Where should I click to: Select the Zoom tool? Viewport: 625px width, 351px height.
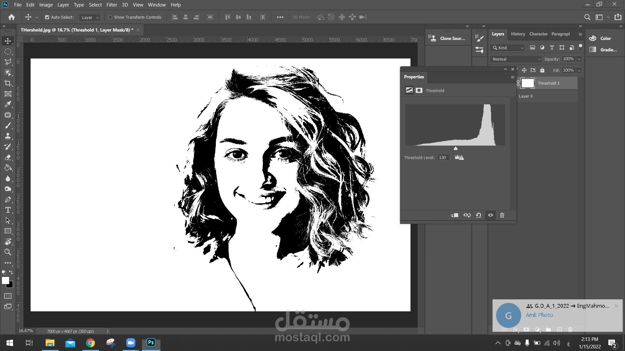(8, 252)
